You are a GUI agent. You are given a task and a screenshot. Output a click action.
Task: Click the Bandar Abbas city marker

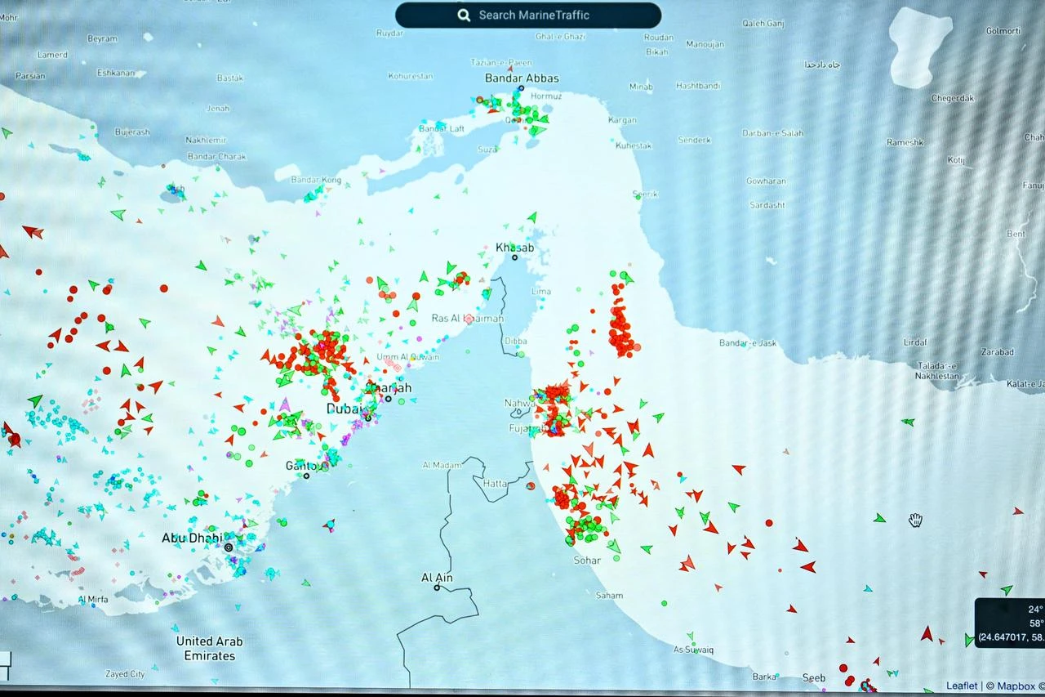pos(521,88)
